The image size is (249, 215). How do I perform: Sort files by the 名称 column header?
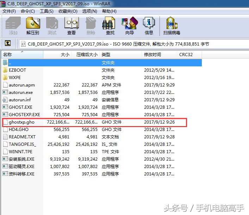click(22, 55)
